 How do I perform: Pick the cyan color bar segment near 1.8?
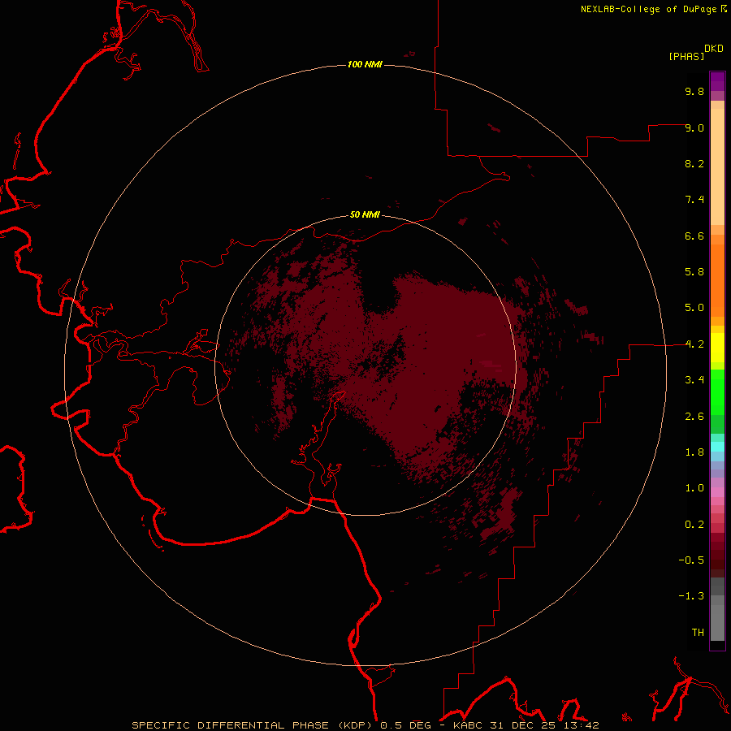tap(717, 447)
